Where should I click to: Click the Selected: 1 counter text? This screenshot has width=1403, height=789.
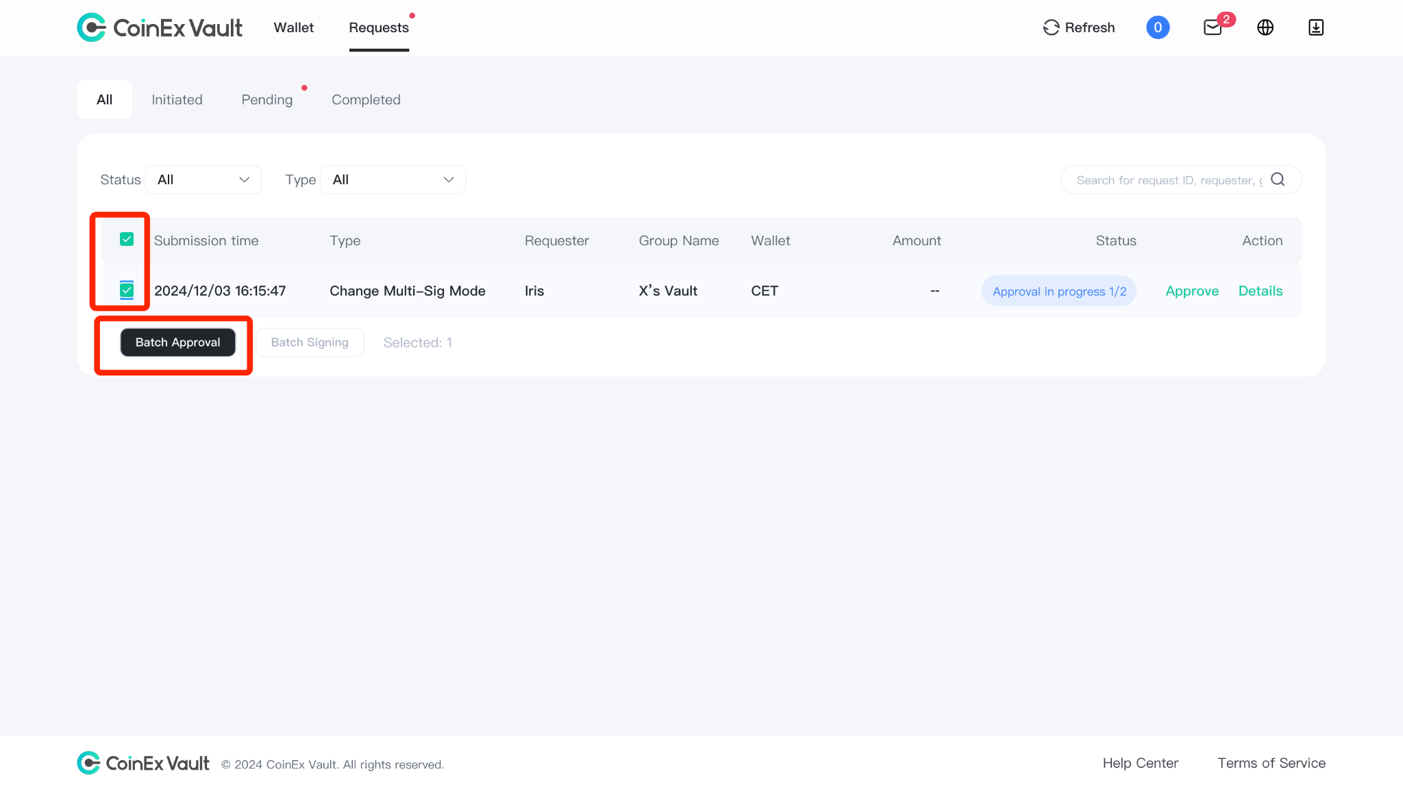pyautogui.click(x=418, y=342)
